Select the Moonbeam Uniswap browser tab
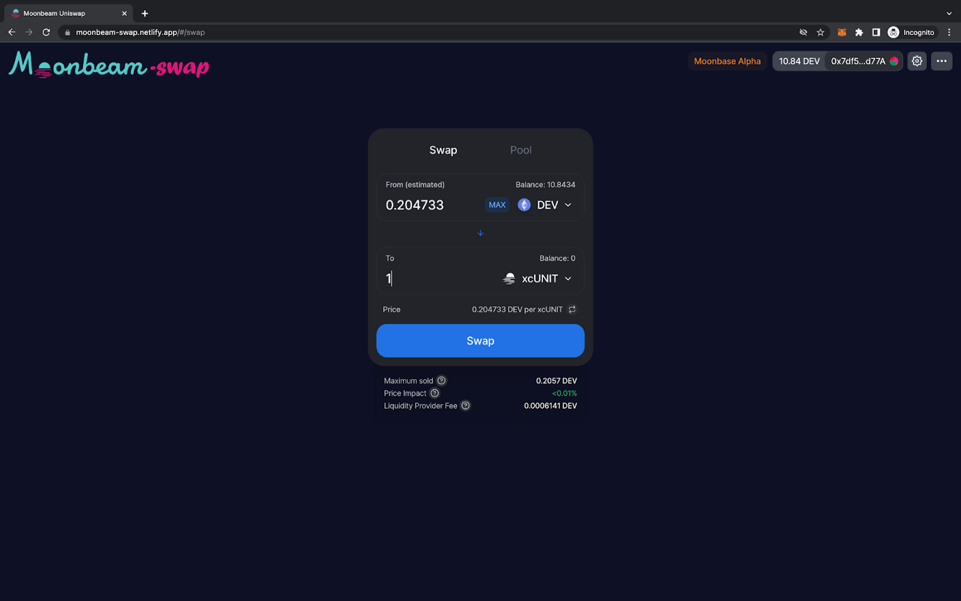 [67, 13]
